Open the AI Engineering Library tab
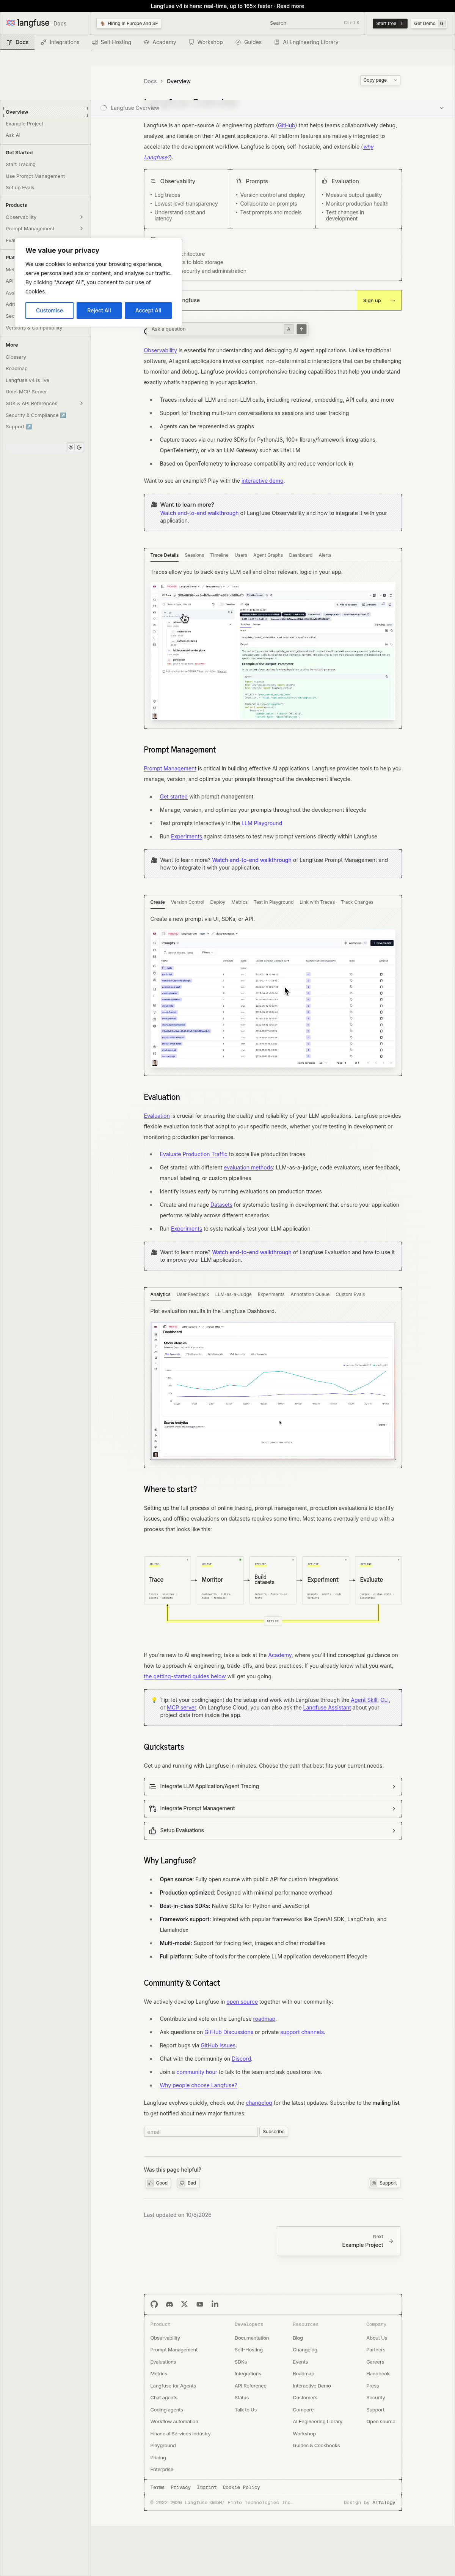Viewport: 455px width, 2576px height. (306, 42)
